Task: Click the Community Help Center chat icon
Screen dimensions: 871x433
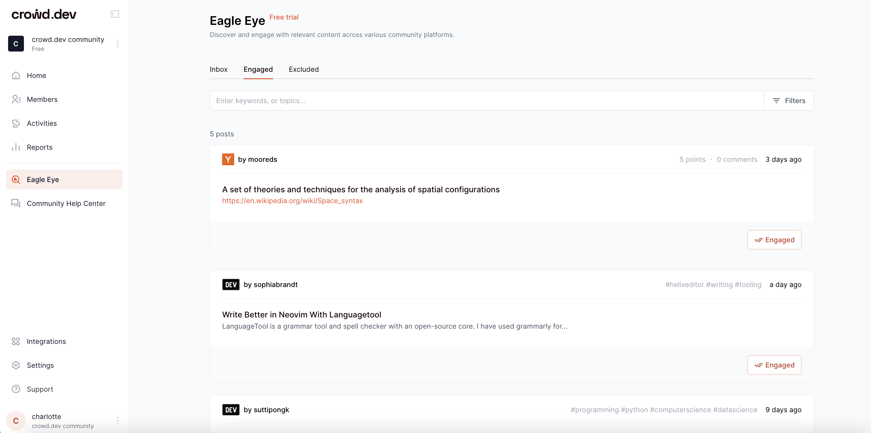Action: pos(16,203)
